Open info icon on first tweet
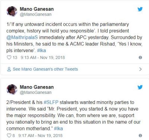The width and height of the screenshot is (149, 140). (x=140, y=58)
